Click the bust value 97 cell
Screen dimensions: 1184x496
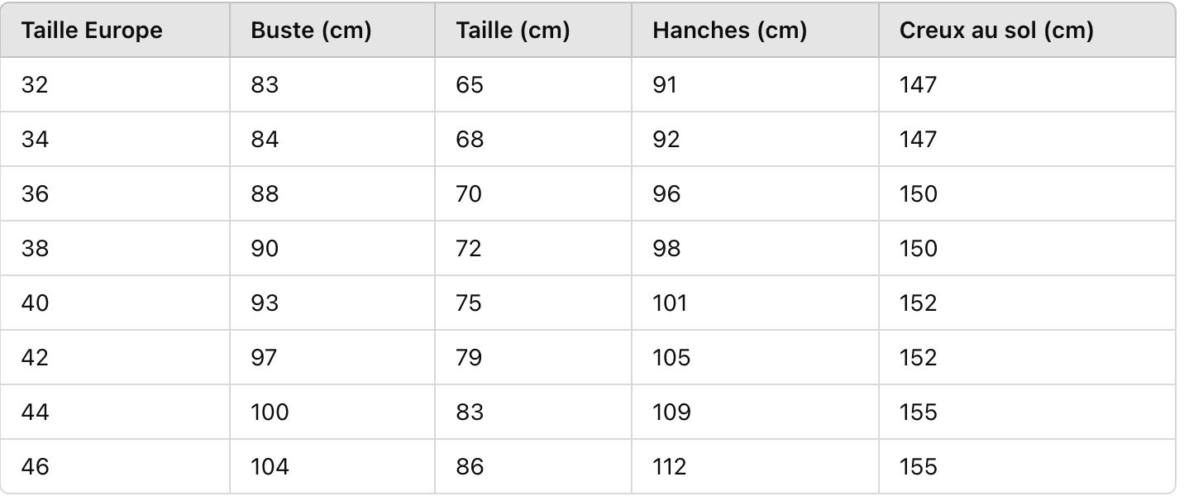[265, 357]
